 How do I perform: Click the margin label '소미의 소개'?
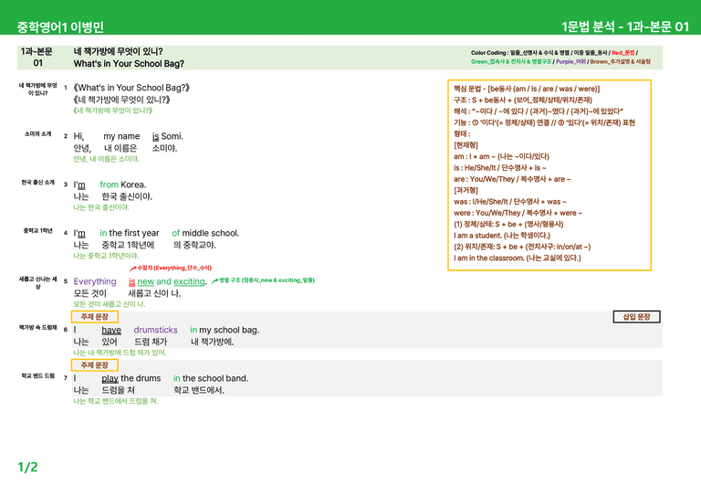pos(38,133)
